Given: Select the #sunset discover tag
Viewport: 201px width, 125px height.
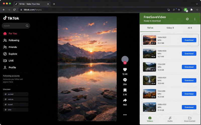Looking at the screenshot, I should click(16, 94).
